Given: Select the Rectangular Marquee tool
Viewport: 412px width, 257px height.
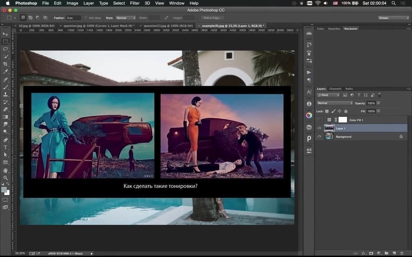Looking at the screenshot, I should 5,42.
